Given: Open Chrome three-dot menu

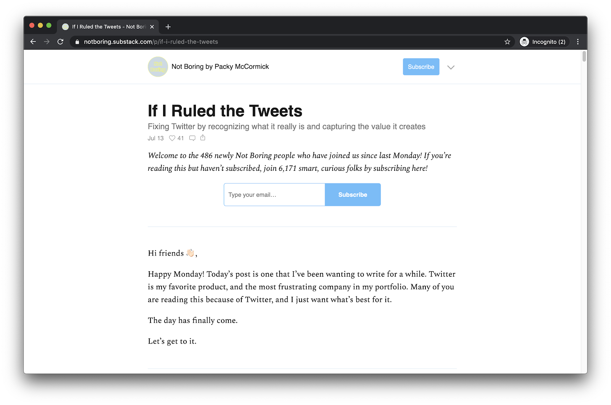Looking at the screenshot, I should pos(578,42).
